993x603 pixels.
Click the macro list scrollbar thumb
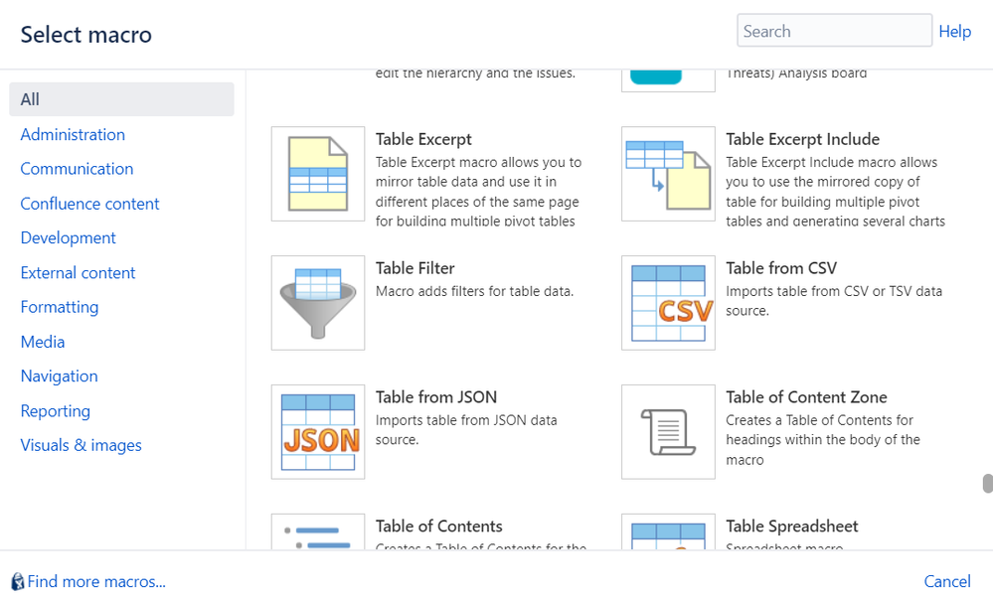point(987,484)
